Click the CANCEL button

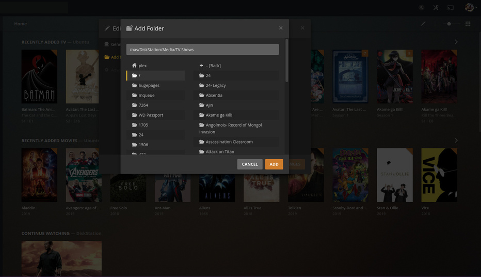[x=250, y=164]
